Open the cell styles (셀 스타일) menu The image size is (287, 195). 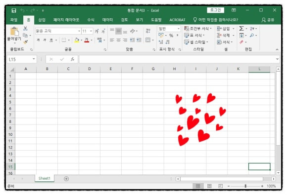pyautogui.click(x=196, y=42)
